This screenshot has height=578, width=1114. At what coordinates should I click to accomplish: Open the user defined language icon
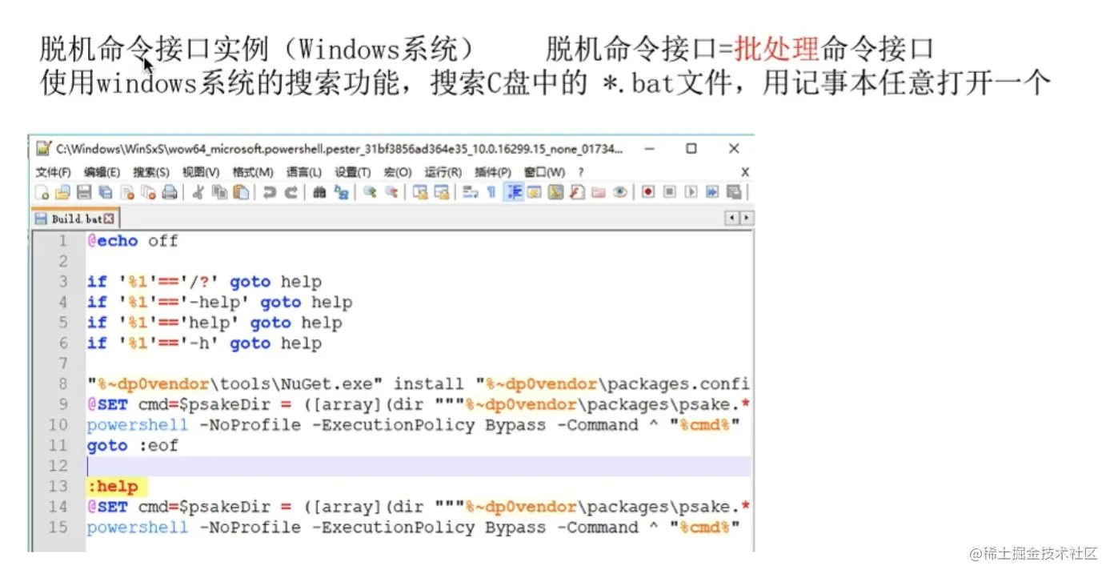(x=534, y=192)
